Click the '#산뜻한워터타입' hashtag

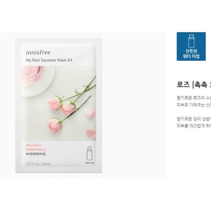tap(36, 154)
